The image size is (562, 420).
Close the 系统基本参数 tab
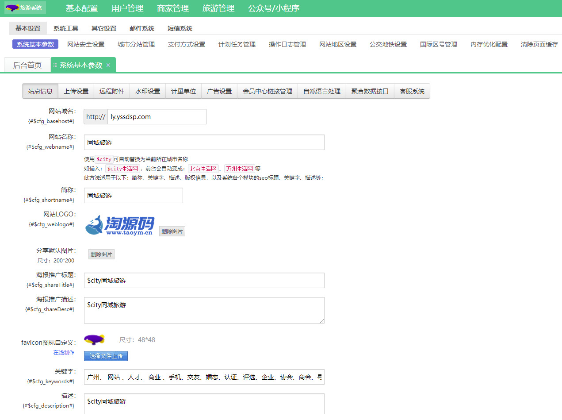(x=108, y=65)
